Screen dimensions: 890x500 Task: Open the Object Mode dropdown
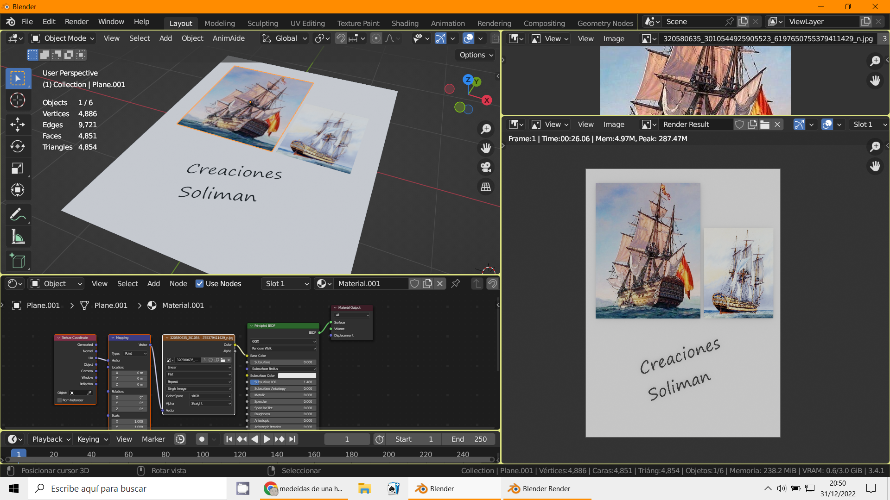(63, 38)
